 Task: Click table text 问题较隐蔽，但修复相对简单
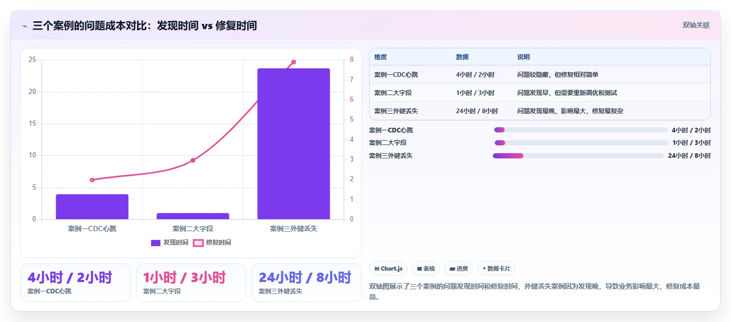coord(558,75)
